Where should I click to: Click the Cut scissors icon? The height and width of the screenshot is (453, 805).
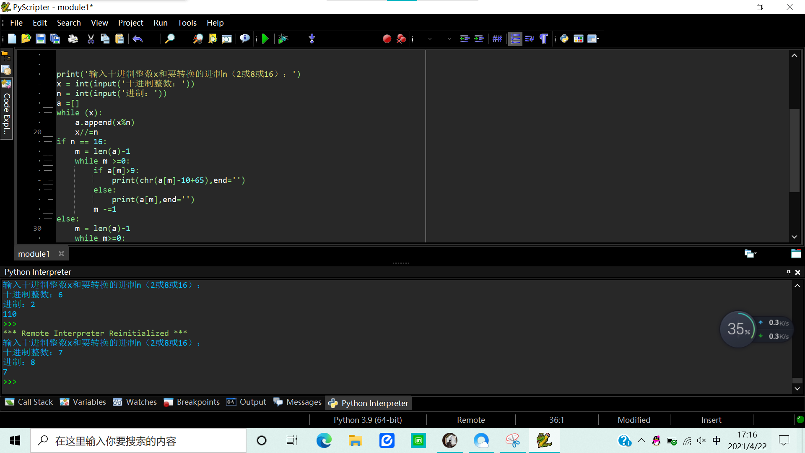click(x=91, y=39)
